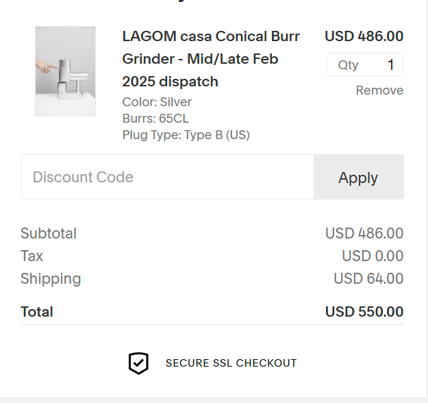Click the SECURE SSL CHECKOUT text
This screenshot has width=428, height=403.
(x=231, y=363)
